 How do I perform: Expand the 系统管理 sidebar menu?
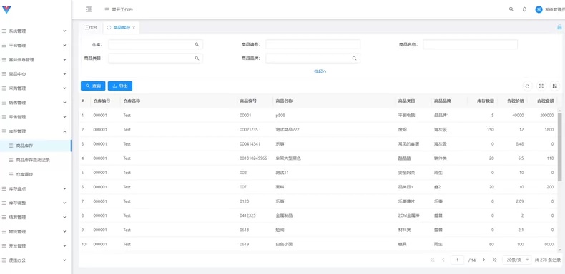35,31
